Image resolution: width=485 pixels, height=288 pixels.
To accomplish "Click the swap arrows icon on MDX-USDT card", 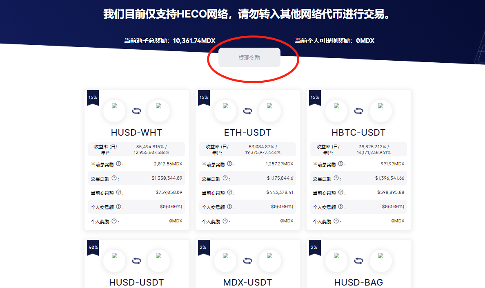I will tap(247, 261).
